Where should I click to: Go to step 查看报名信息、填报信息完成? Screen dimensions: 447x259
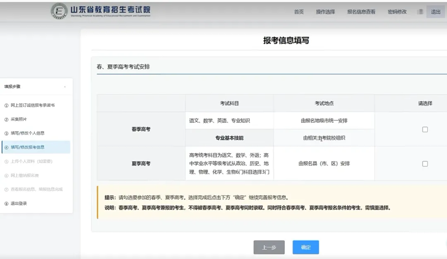point(36,189)
